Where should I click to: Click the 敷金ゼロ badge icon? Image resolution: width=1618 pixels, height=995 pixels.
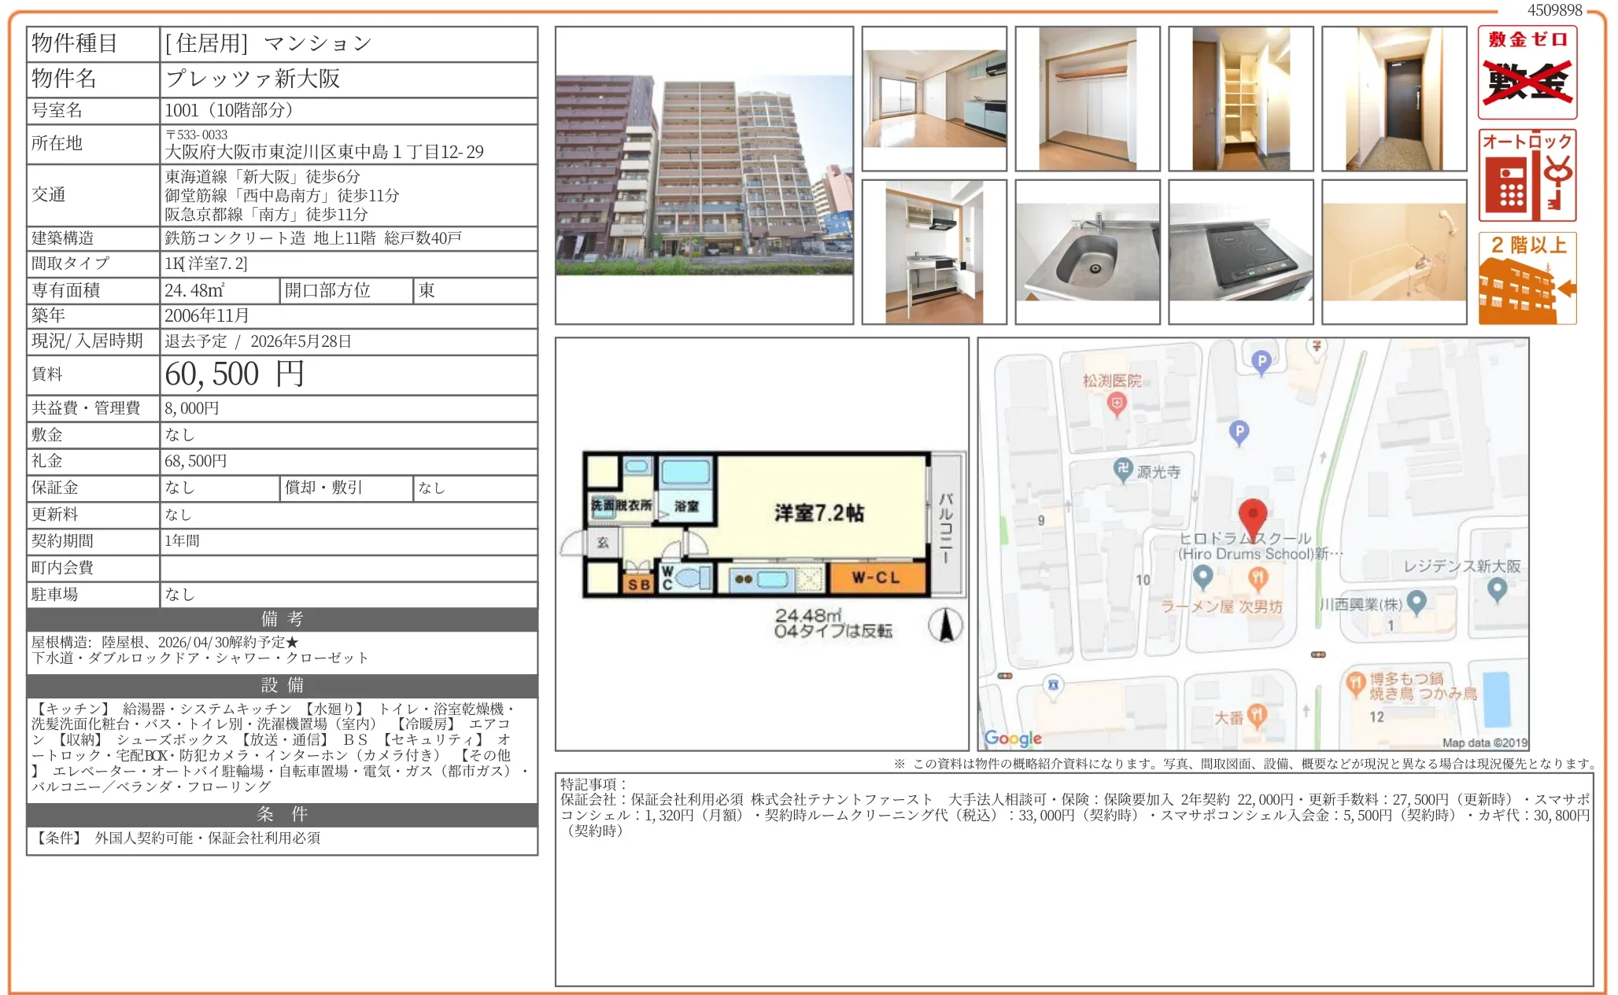[x=1527, y=72]
